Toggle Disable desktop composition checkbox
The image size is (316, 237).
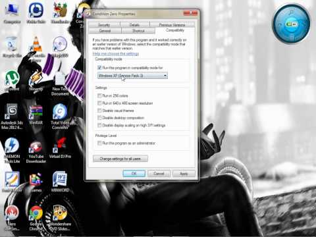(x=99, y=118)
